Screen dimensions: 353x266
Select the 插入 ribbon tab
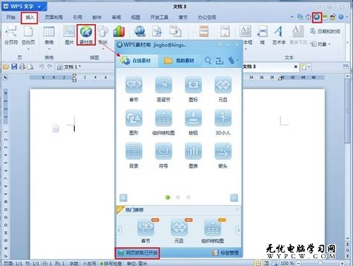30,17
